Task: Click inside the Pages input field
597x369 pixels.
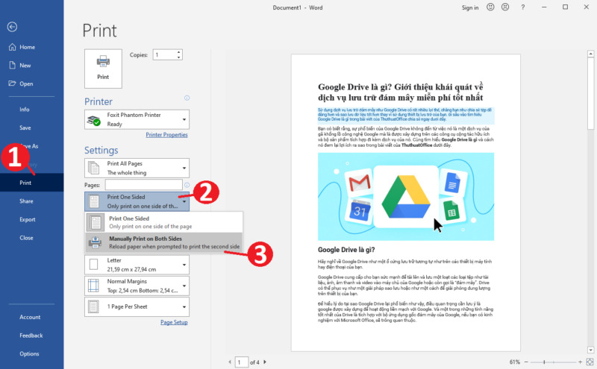Action: pyautogui.click(x=143, y=184)
